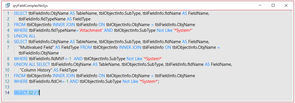Minimize the qryFieldComplexNoSys window
The height and width of the screenshot is (103, 295).
[260, 6]
